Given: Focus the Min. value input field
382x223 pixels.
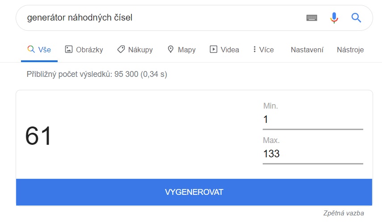Looking at the screenshot, I should pos(313,120).
